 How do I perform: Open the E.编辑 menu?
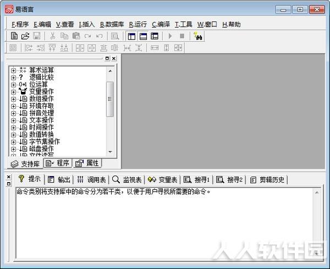(x=42, y=24)
